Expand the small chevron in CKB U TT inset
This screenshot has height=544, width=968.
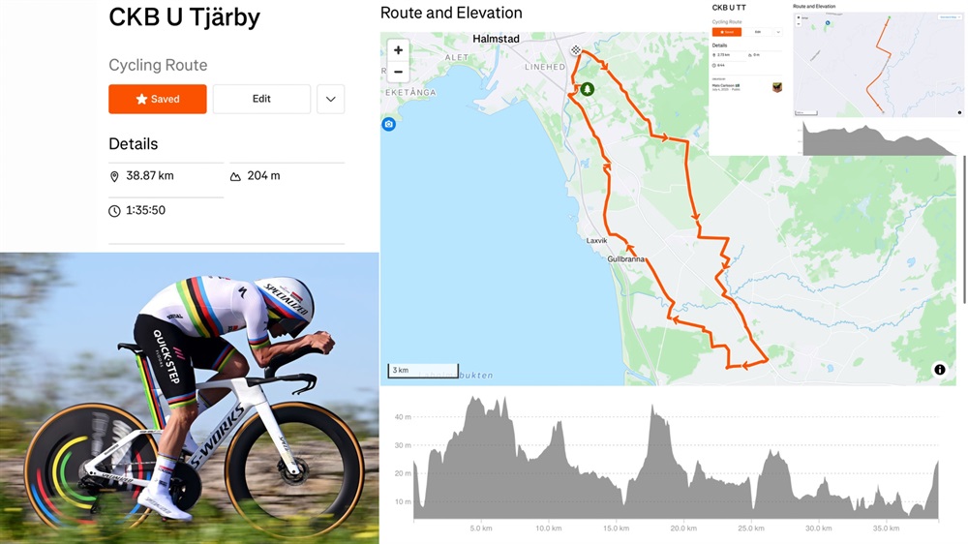point(778,32)
